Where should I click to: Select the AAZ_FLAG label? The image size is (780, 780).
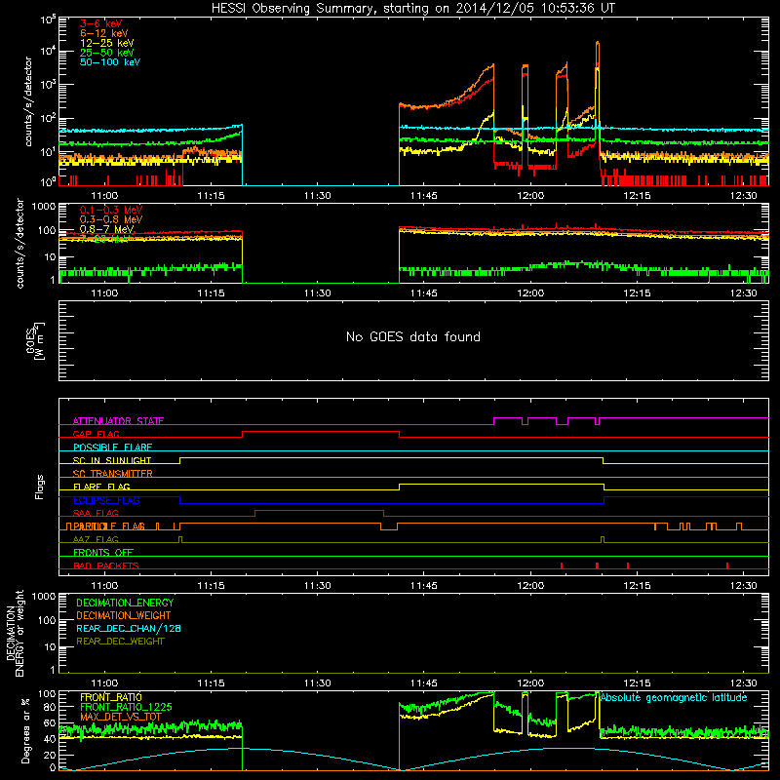click(96, 539)
